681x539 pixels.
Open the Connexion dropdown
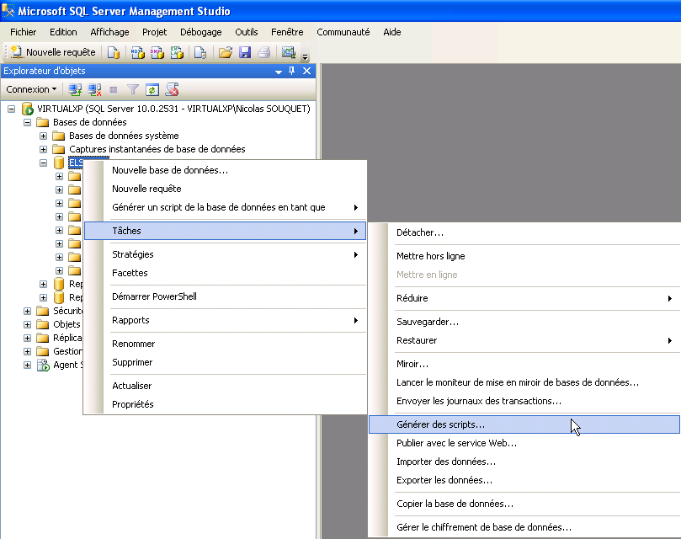[x=32, y=89]
